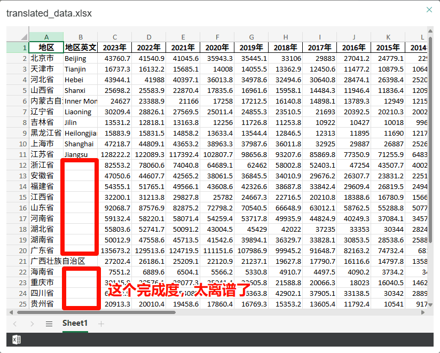Select the 贵州省 cell
The image size is (440, 353).
46,304
